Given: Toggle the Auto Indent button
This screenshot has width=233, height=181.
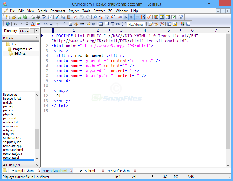Looking at the screenshot, I should (x=137, y=17).
